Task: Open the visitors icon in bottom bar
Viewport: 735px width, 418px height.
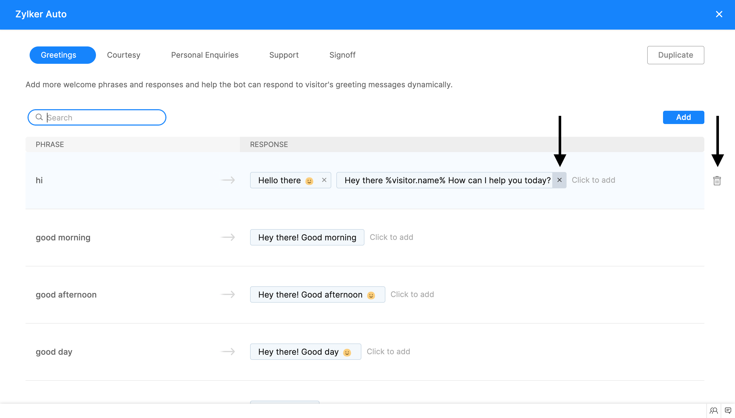Action: click(x=714, y=411)
